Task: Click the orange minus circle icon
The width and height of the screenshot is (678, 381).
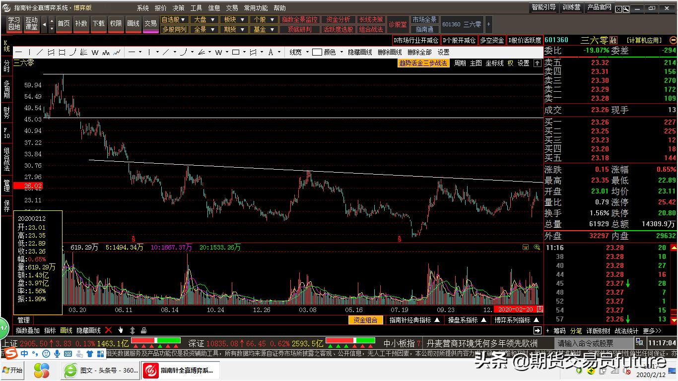Action: [x=674, y=40]
